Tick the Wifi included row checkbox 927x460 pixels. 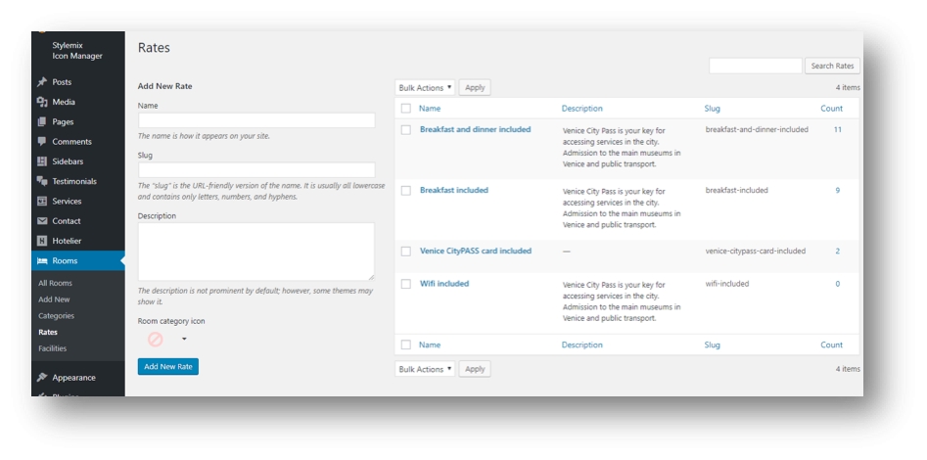pos(405,284)
